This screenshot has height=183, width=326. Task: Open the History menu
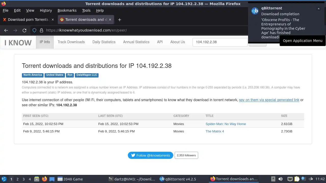[x=46, y=10]
